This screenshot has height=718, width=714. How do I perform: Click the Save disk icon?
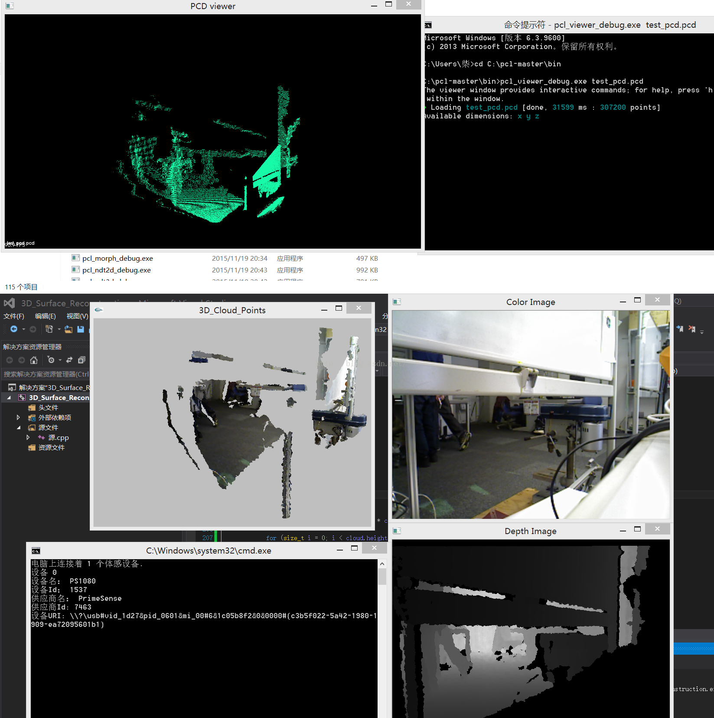click(81, 329)
